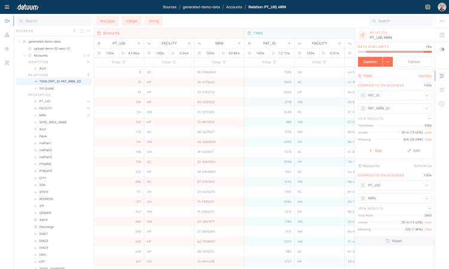
Task: Filter by integer type
Action: (x=132, y=21)
